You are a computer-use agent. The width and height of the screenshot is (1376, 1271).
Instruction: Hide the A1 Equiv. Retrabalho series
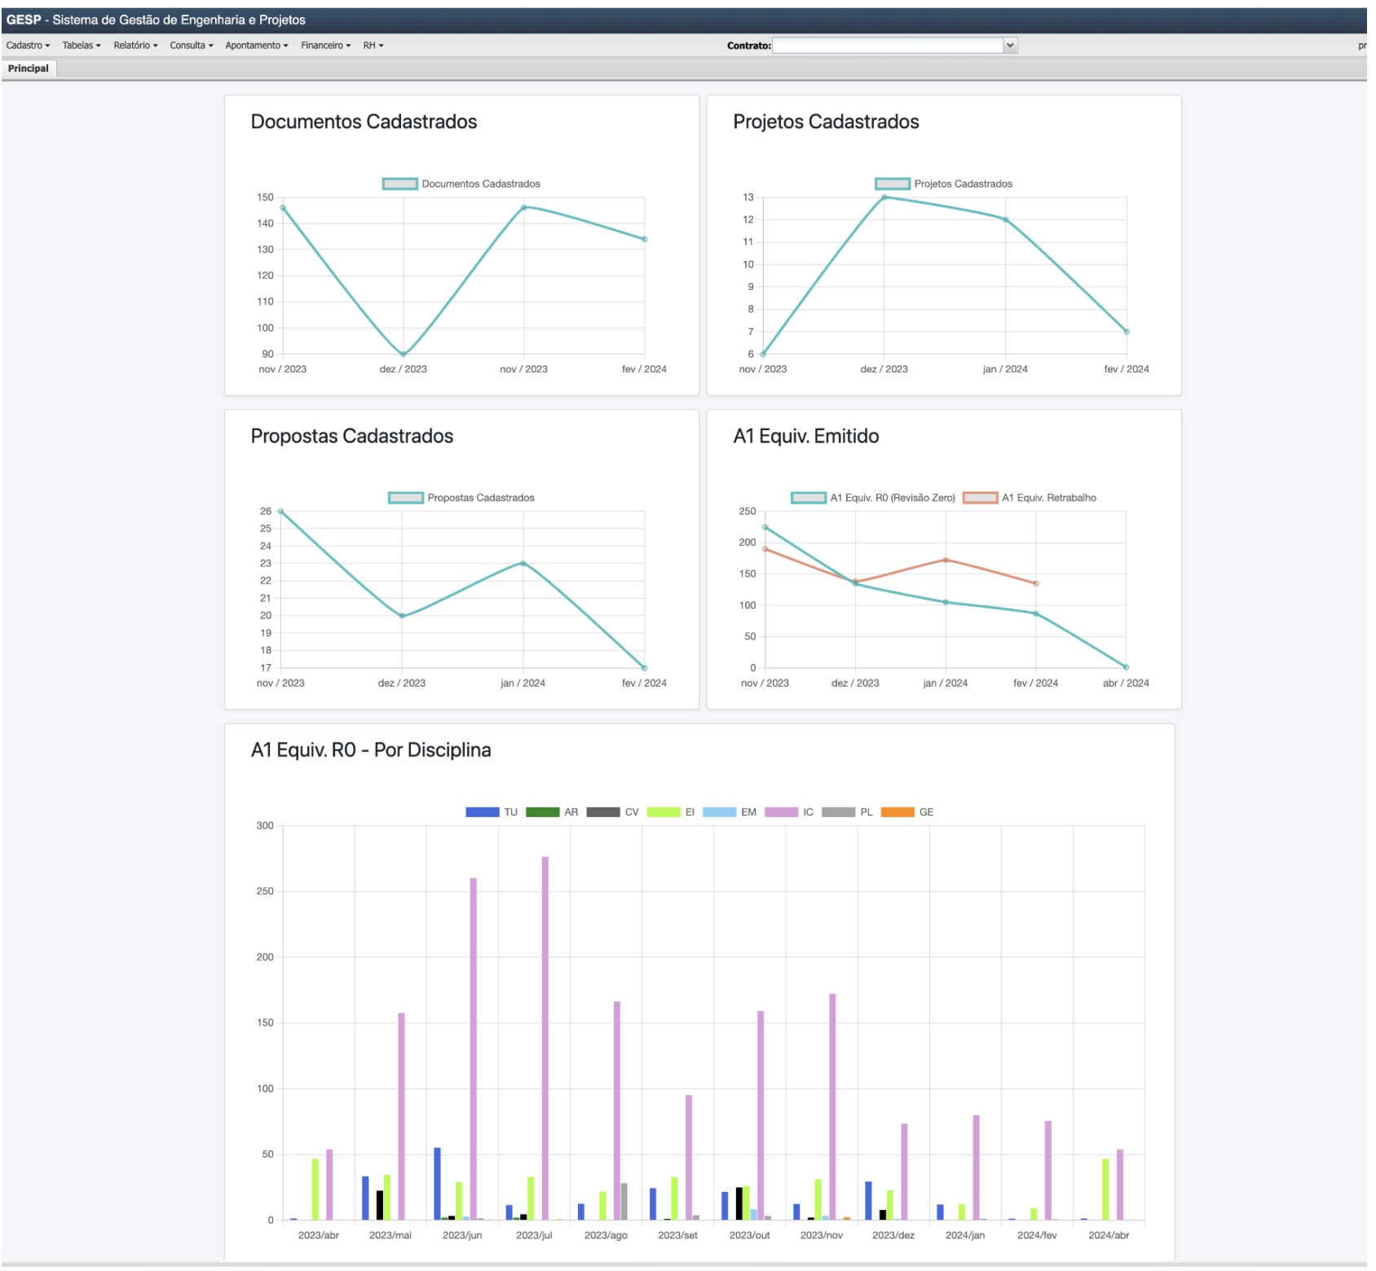980,498
